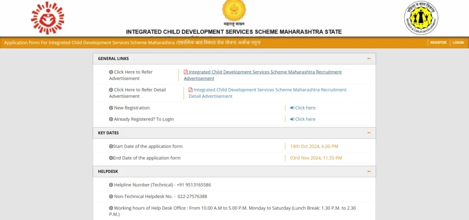The height and width of the screenshot is (220, 469).
Task: Click the Women & Child Development logo
Action: coord(421,18)
